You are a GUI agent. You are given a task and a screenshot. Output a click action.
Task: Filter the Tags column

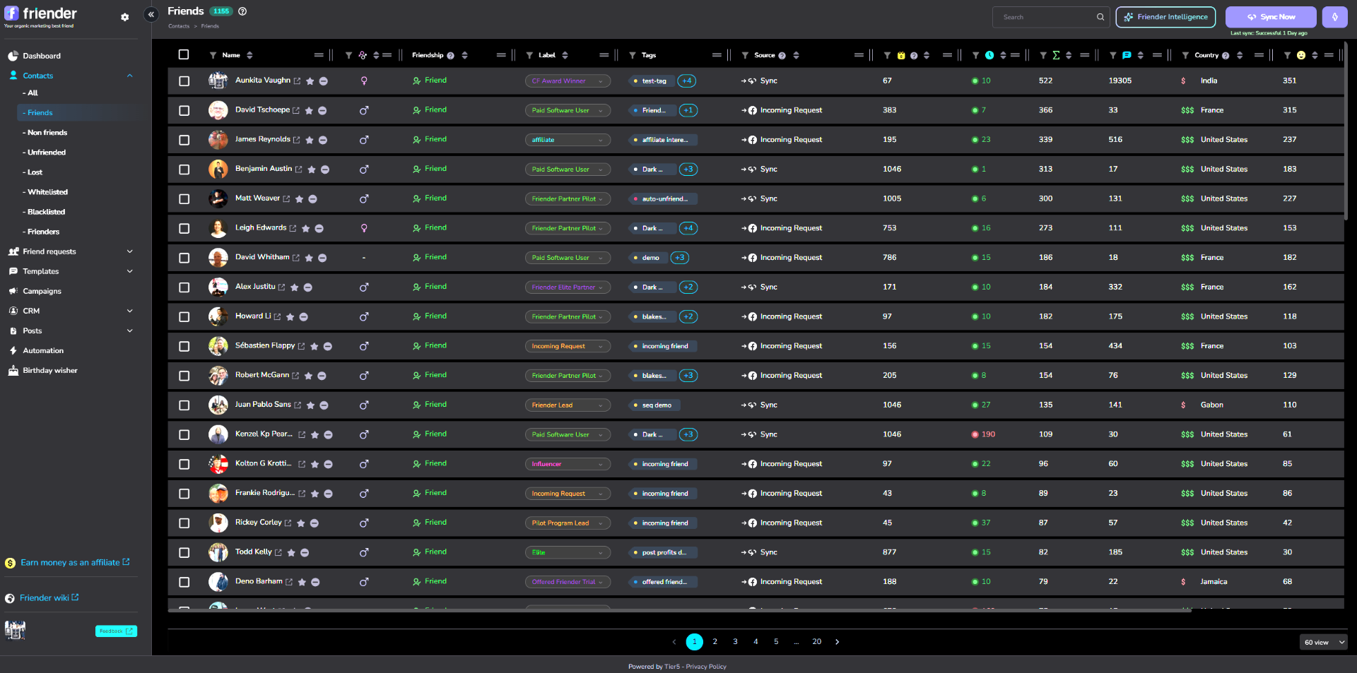[x=633, y=55]
